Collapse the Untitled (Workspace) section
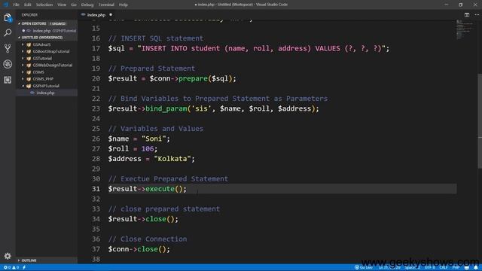The width and height of the screenshot is (482, 271). (19, 38)
